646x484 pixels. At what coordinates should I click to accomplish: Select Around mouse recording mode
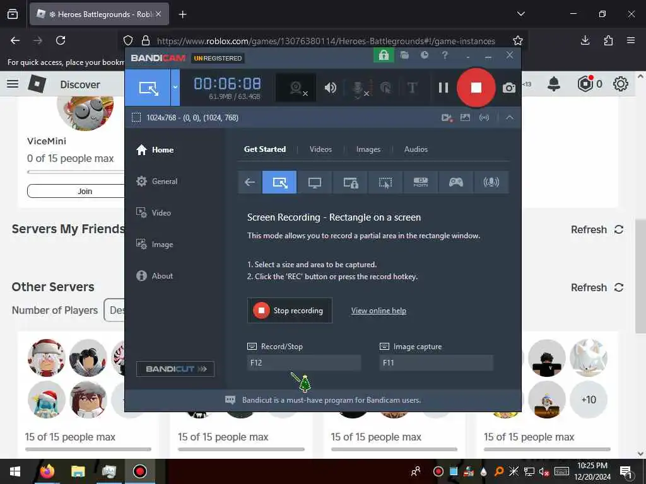point(385,182)
